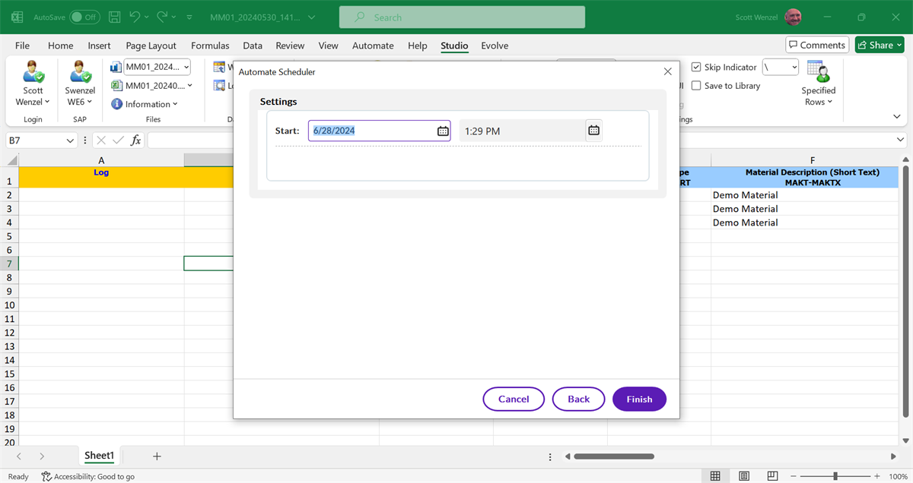Expand the Redo history dropdown arrow
Image resolution: width=913 pixels, height=483 pixels.
click(174, 17)
